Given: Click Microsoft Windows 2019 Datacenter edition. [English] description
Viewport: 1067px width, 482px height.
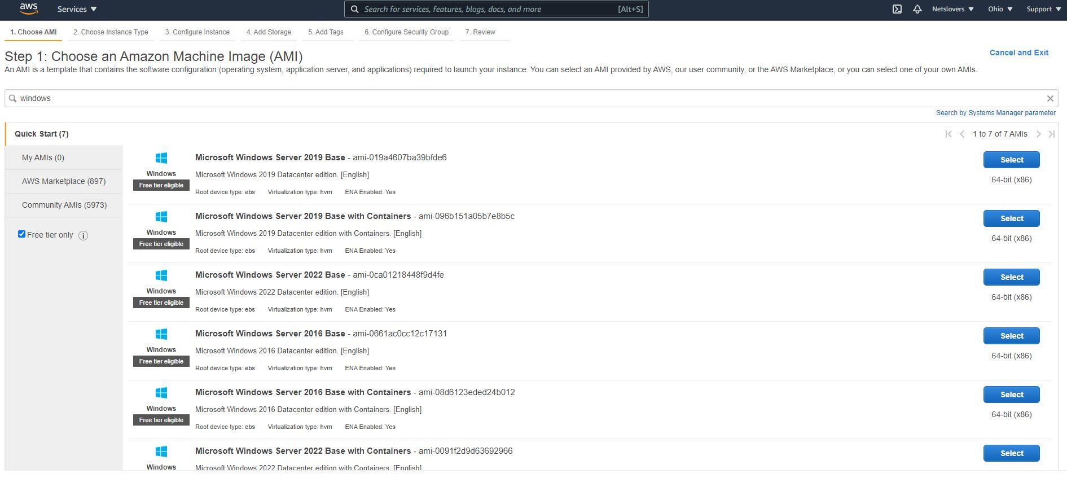Looking at the screenshot, I should 282,174.
